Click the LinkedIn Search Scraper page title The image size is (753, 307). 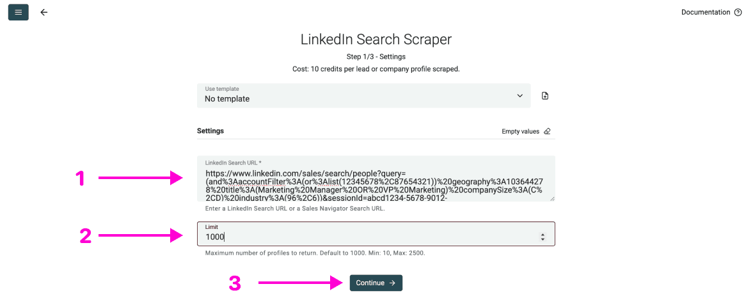[376, 40]
